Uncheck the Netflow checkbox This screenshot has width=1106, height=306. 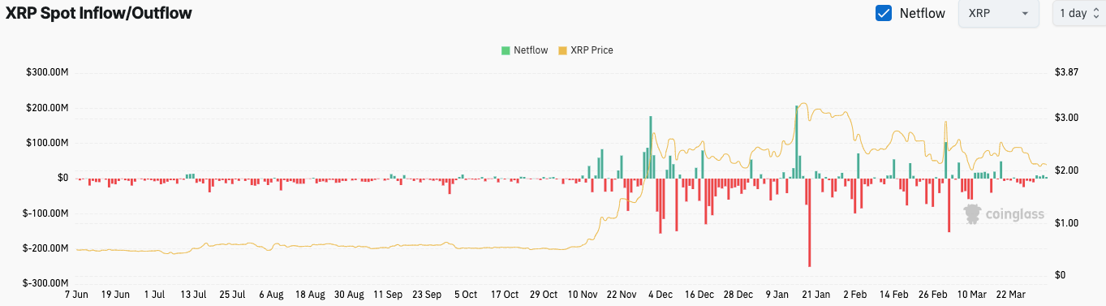click(x=884, y=13)
